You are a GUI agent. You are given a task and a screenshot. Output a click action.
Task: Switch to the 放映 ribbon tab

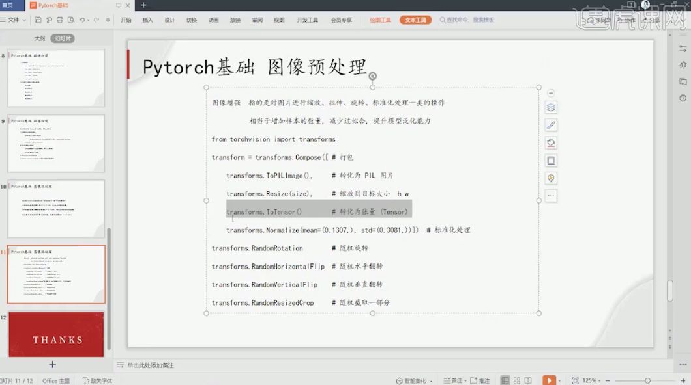point(235,20)
